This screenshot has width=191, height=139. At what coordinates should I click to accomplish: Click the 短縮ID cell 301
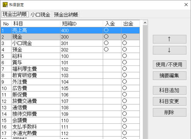tap(81, 43)
